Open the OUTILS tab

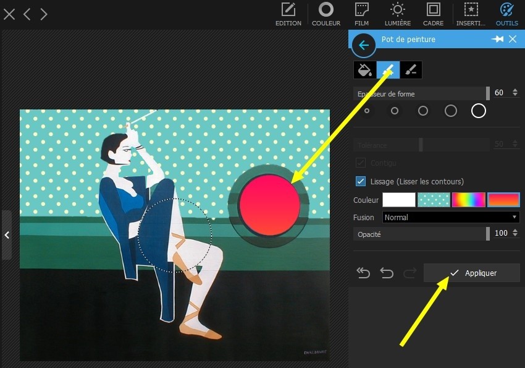click(507, 14)
